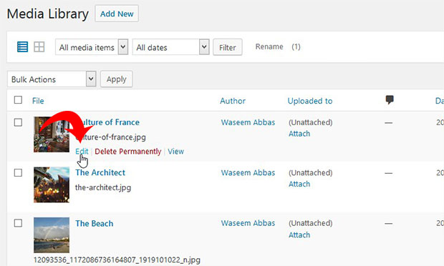
Task: Expand the All dates dropdown
Action: 170,47
